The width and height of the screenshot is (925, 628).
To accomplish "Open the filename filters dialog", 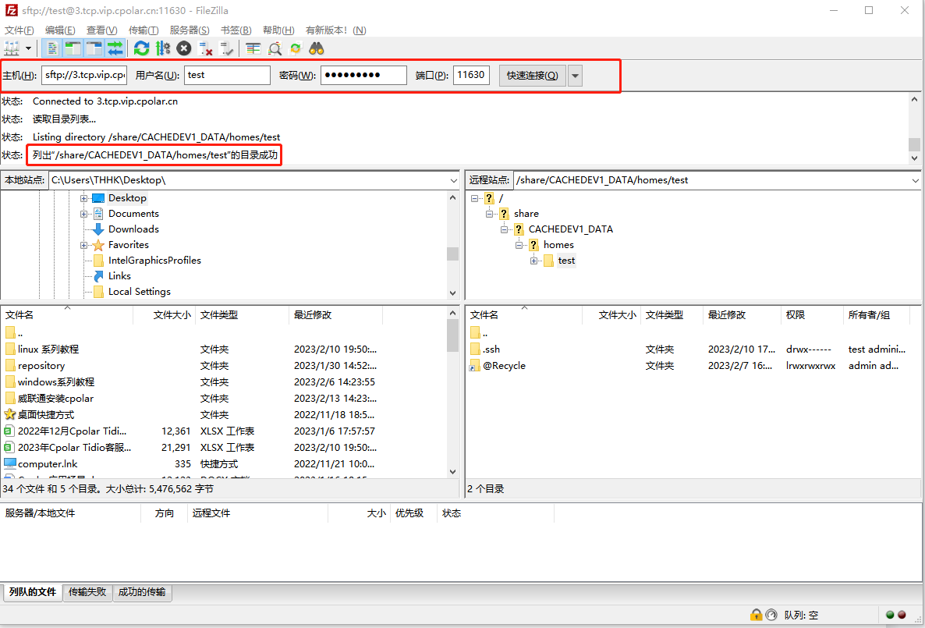I will tap(253, 48).
